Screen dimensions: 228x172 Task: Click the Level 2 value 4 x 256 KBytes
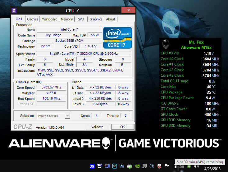click(x=100, y=98)
